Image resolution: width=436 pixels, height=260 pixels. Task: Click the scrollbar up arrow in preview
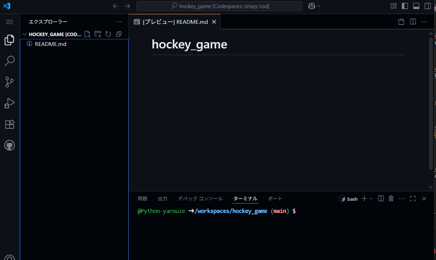(431, 33)
